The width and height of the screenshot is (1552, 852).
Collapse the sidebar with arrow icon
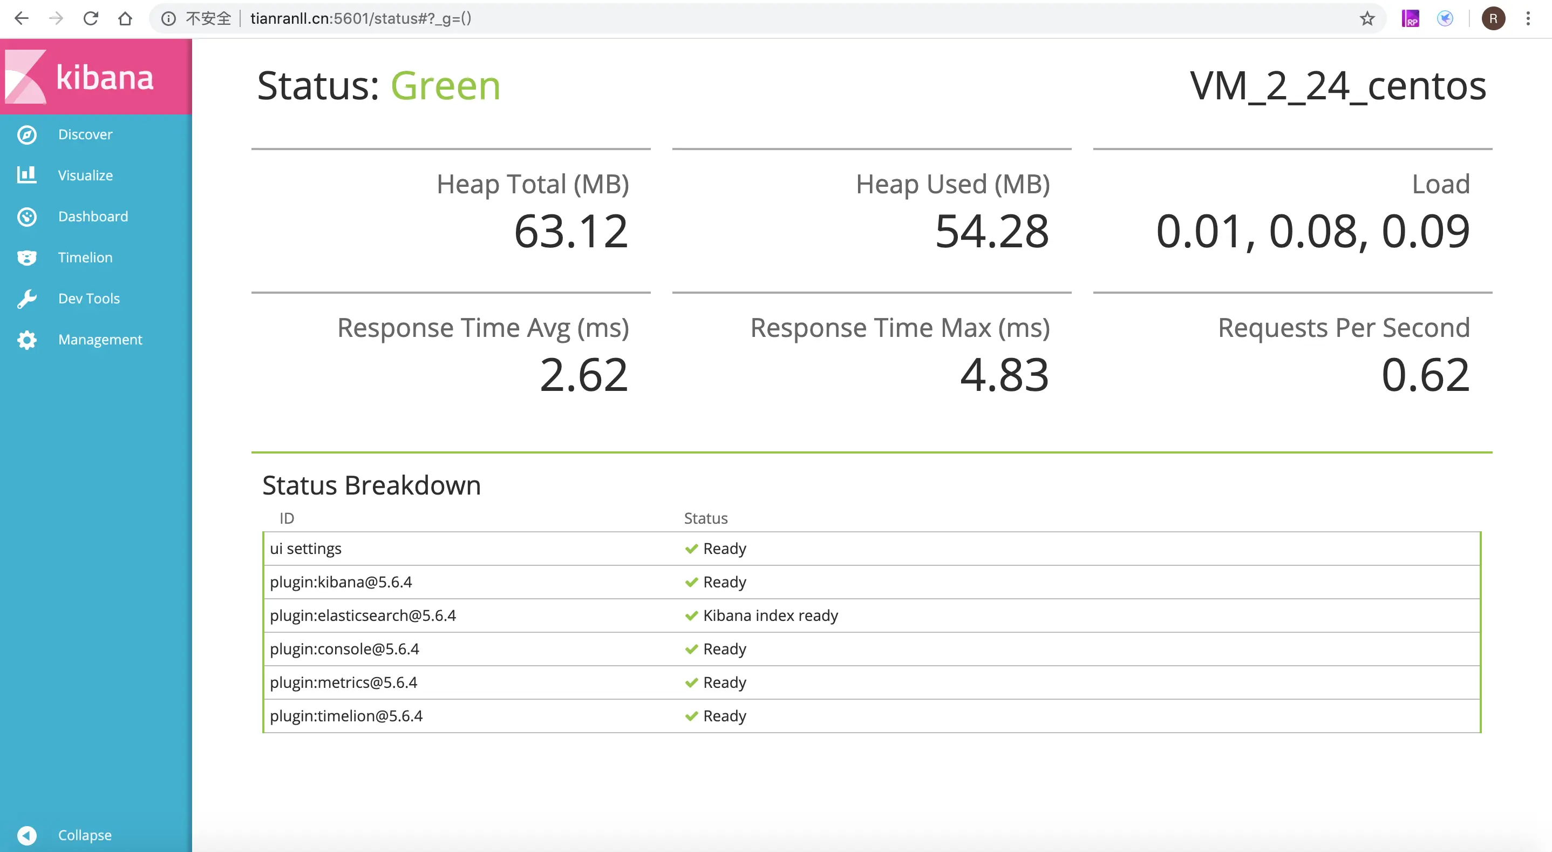point(26,835)
